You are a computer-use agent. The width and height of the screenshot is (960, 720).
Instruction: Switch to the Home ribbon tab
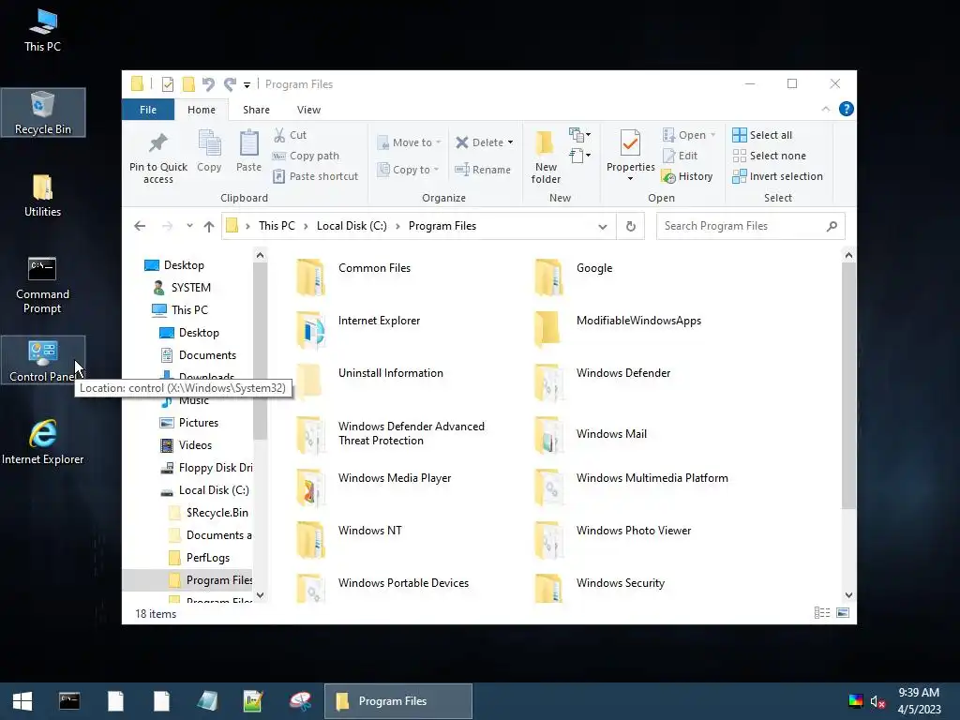click(202, 110)
